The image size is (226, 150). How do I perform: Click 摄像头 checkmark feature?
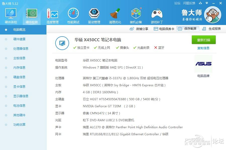pyautogui.click(x=123, y=48)
